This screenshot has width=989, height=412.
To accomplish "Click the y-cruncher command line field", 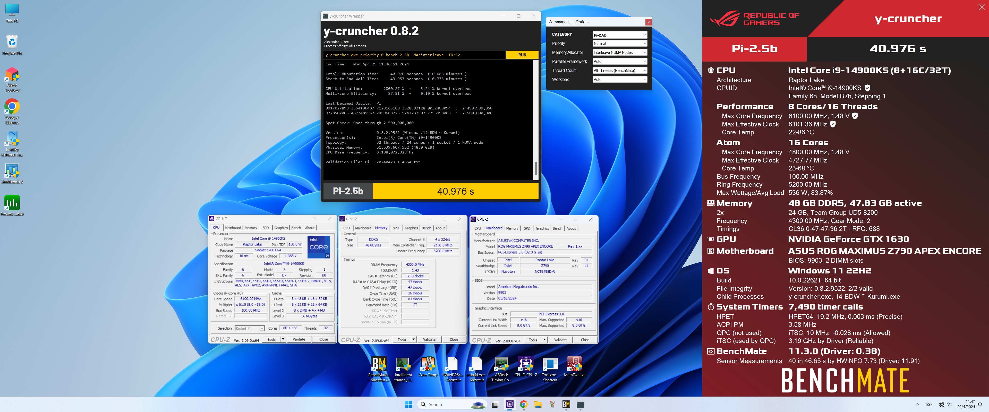I will 414,55.
